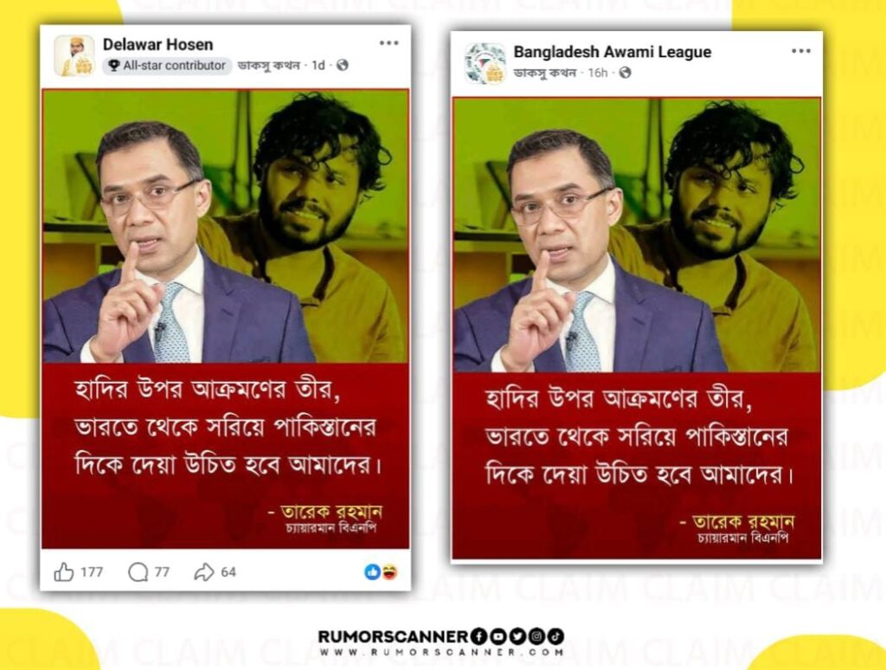Click the Like thumbs-up icon with 177

[x=64, y=572]
